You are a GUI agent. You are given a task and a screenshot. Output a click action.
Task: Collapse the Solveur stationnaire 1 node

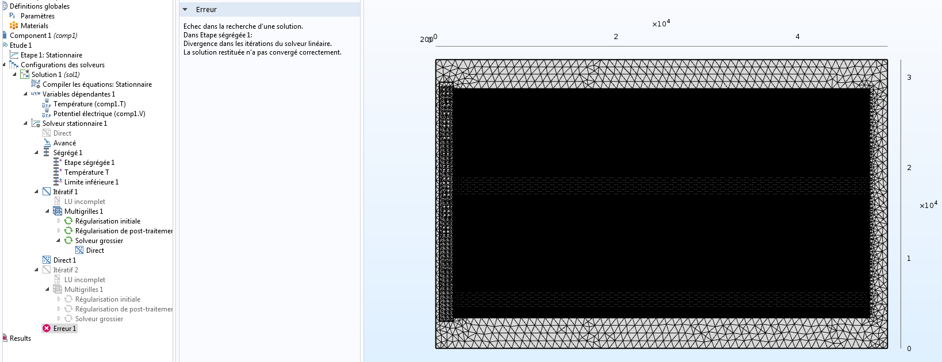pyautogui.click(x=25, y=124)
